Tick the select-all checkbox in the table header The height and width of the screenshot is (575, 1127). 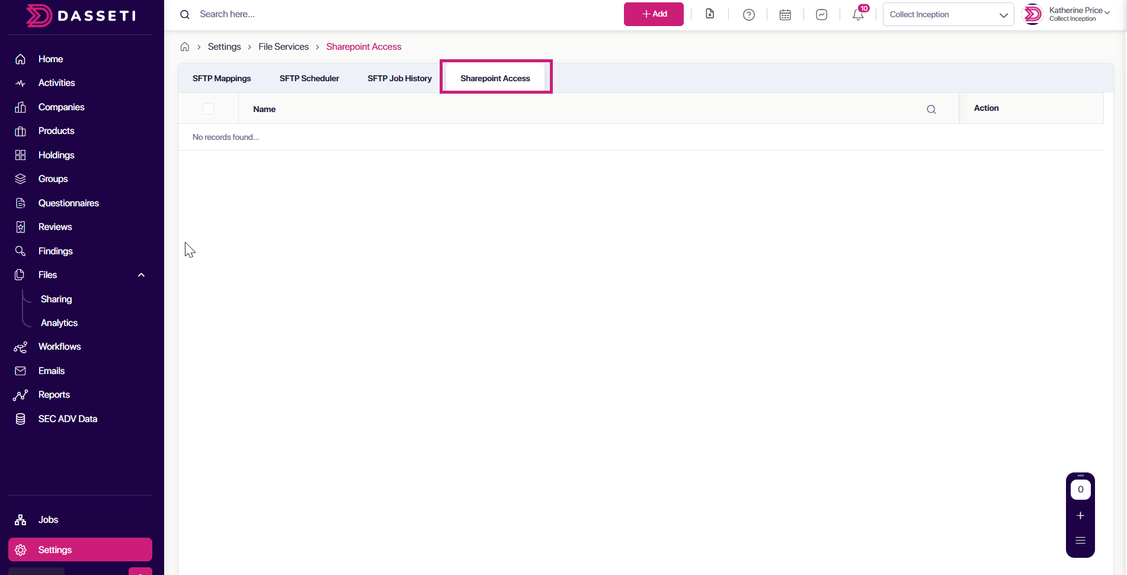click(x=208, y=108)
